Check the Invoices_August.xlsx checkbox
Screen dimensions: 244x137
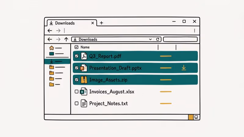[x=77, y=92]
